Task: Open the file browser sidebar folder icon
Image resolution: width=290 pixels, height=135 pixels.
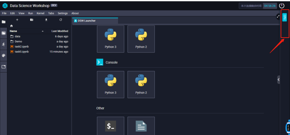Action: point(3,22)
